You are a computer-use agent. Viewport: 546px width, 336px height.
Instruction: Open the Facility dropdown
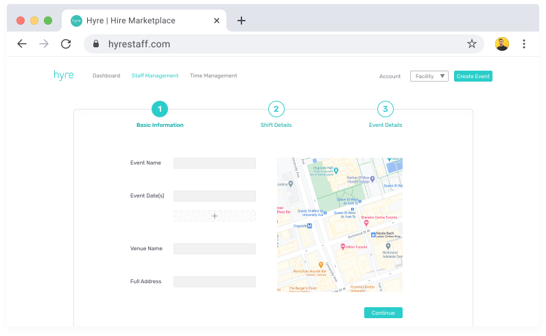coord(429,76)
